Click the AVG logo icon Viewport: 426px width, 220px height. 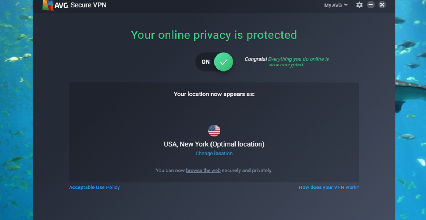tap(48, 5)
